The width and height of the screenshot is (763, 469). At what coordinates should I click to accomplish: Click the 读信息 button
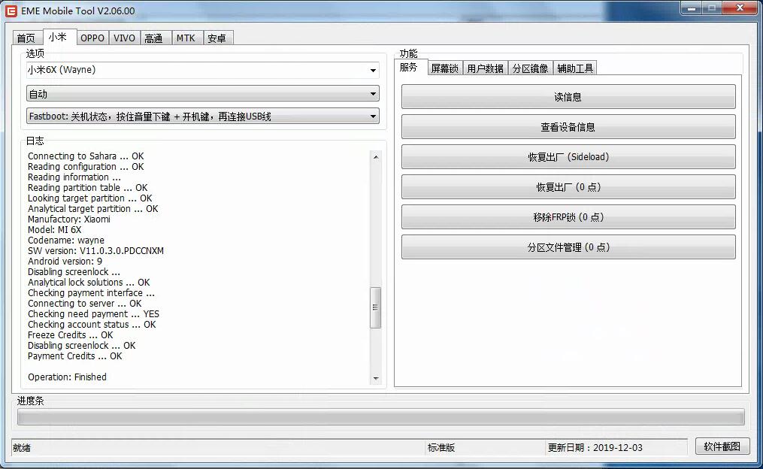coord(568,97)
